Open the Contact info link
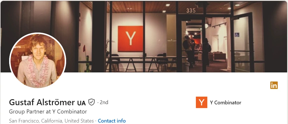The image size is (288, 124). click(112, 121)
